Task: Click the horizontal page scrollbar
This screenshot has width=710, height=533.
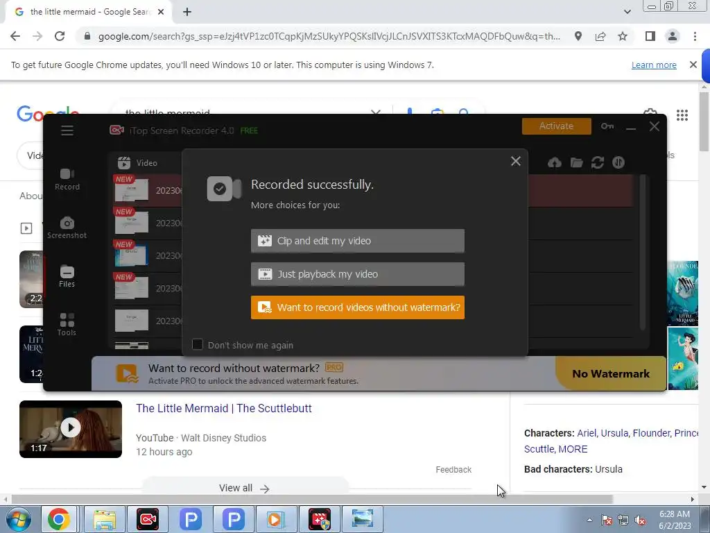Action: pyautogui.click(x=311, y=499)
